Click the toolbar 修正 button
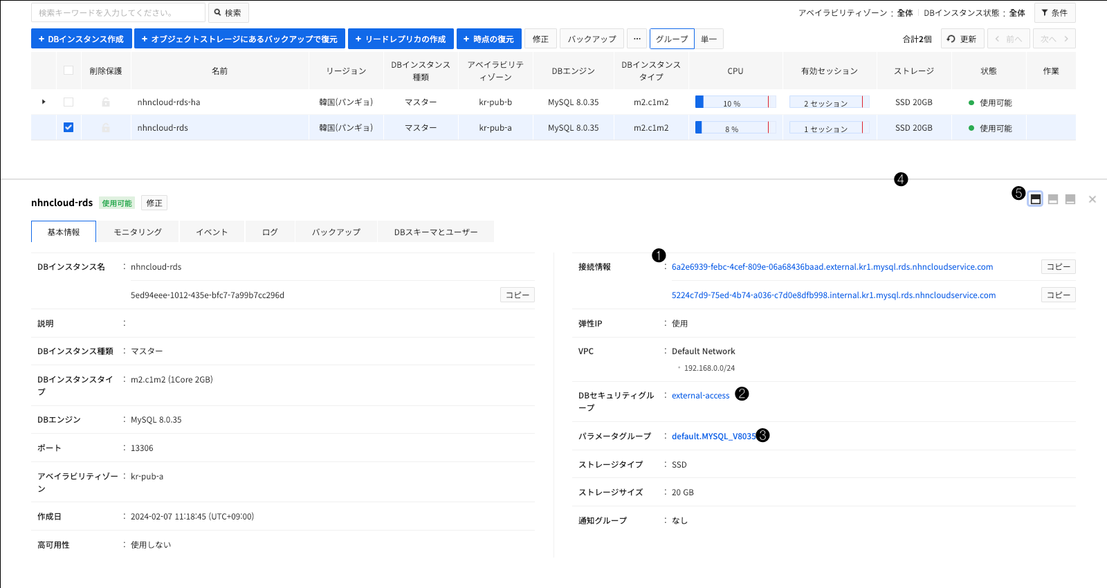The width and height of the screenshot is (1107, 588). (x=540, y=39)
